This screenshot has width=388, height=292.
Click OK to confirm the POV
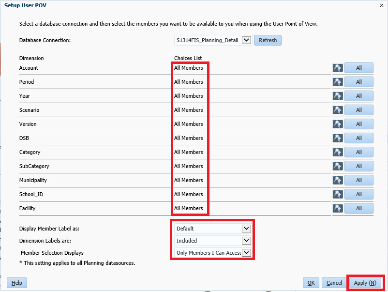[311, 283]
